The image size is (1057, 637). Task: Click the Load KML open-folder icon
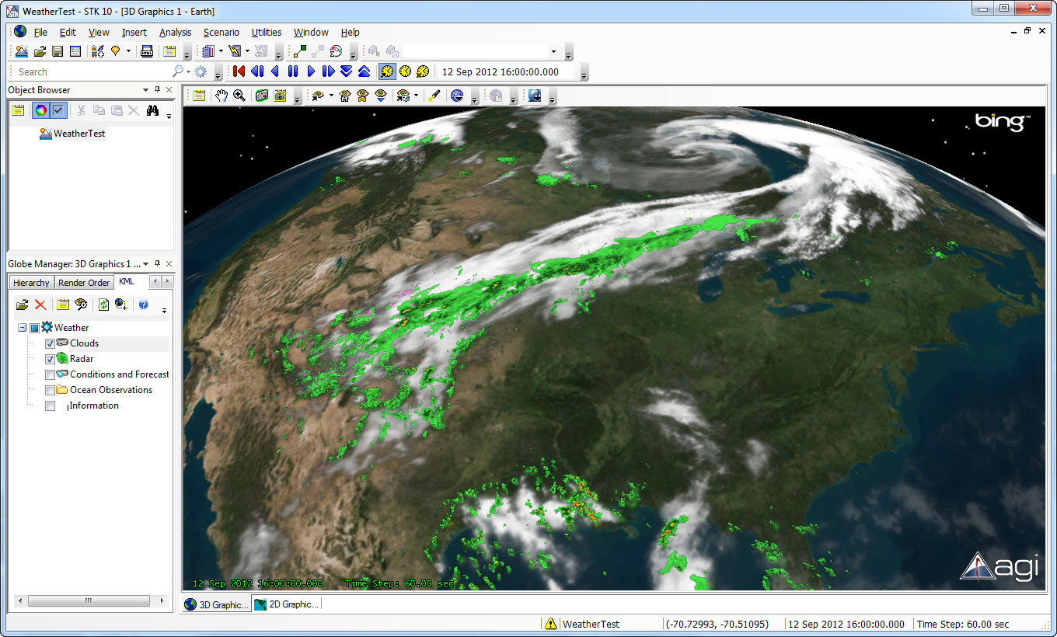pos(22,305)
